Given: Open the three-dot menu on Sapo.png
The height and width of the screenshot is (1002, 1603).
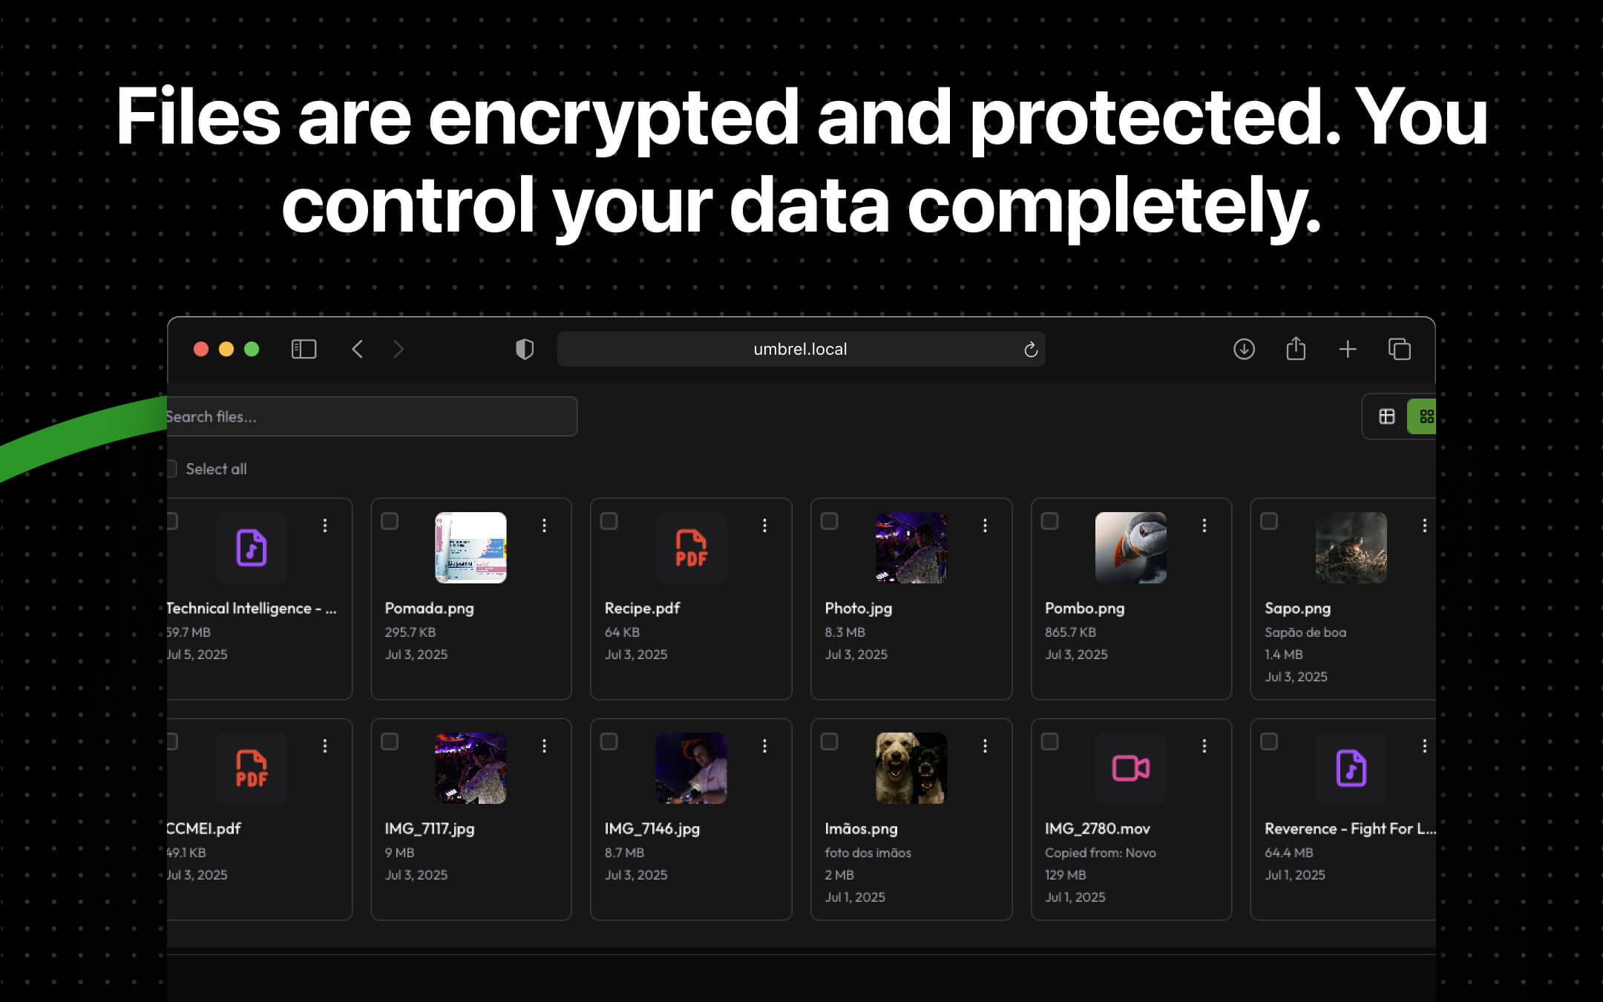Looking at the screenshot, I should [1424, 525].
